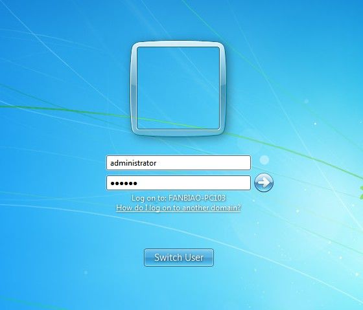
Task: Click the blue arrow submit logon button
Action: click(x=264, y=183)
